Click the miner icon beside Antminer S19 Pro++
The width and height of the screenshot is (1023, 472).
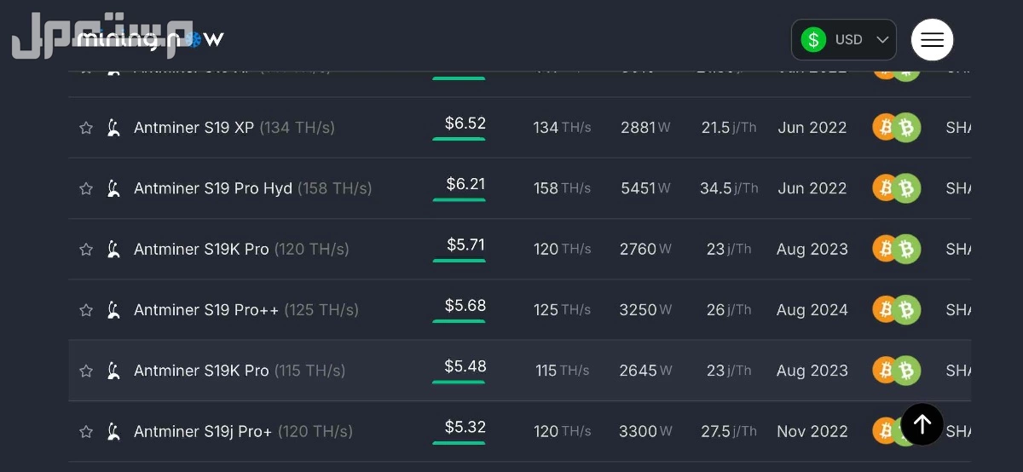click(x=113, y=310)
